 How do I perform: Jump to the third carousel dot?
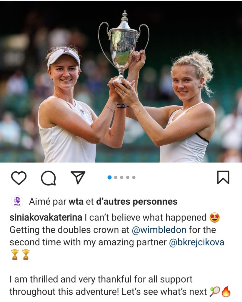(121, 177)
